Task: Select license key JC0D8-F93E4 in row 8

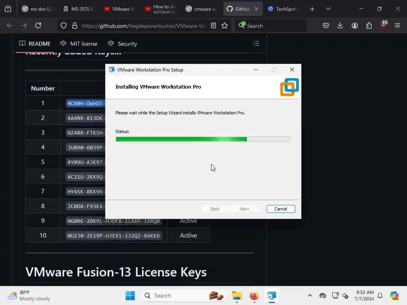Action: point(86,206)
